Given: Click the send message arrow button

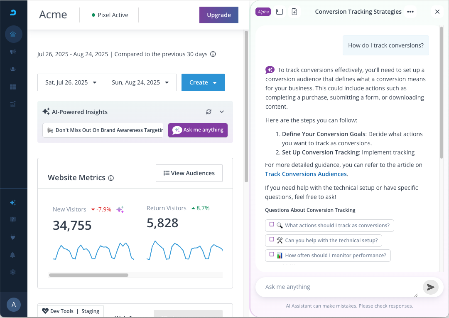Looking at the screenshot, I should coord(431,287).
